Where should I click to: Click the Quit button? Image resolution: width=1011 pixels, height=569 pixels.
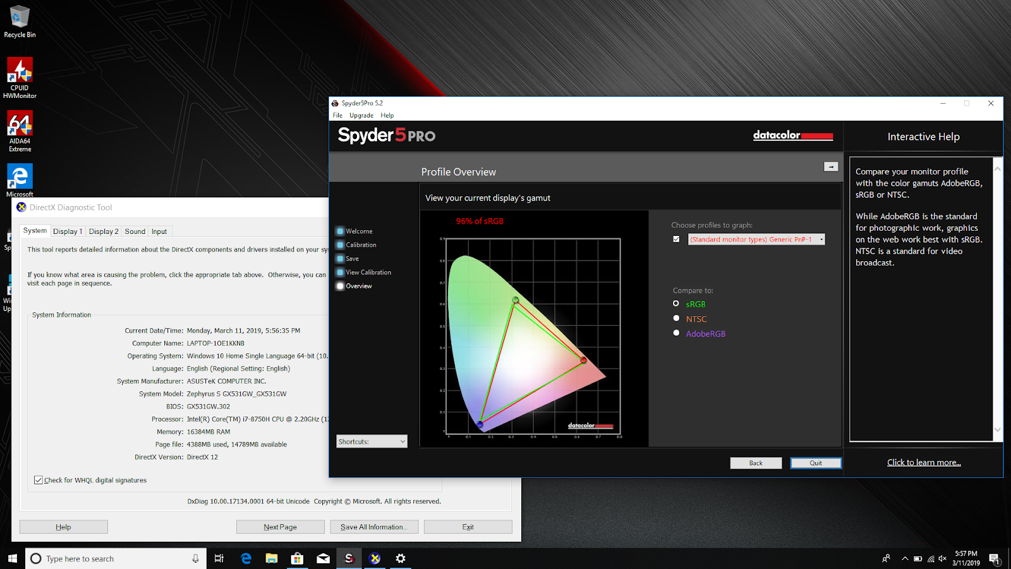click(x=816, y=463)
